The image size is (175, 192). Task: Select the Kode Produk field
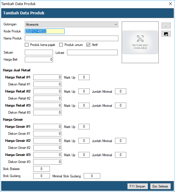point(45,31)
